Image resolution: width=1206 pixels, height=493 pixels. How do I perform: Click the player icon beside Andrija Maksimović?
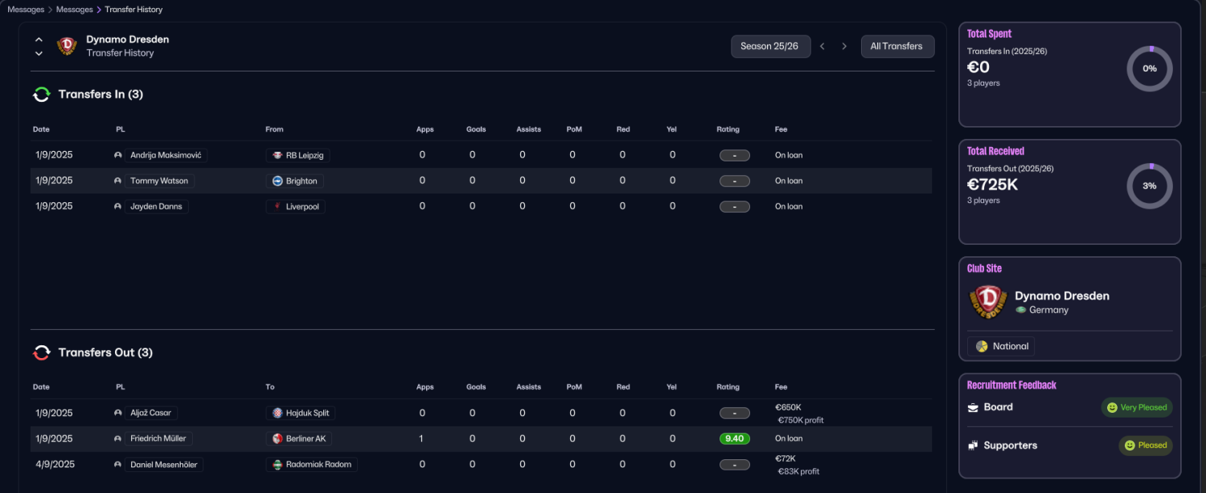tap(118, 155)
